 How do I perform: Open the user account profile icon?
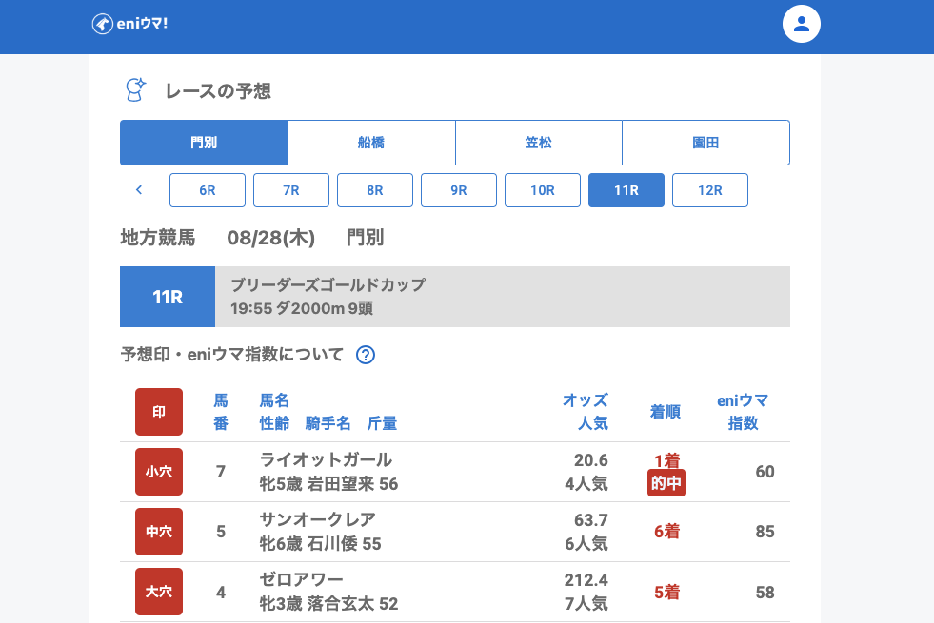point(801,24)
